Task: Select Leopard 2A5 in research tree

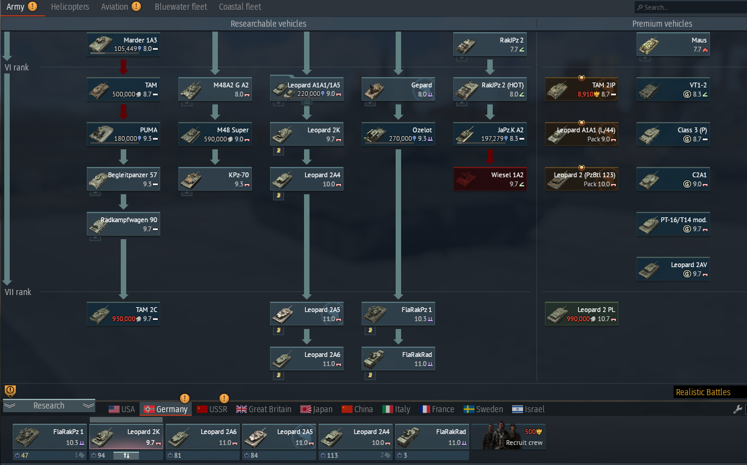Action: pos(307,314)
